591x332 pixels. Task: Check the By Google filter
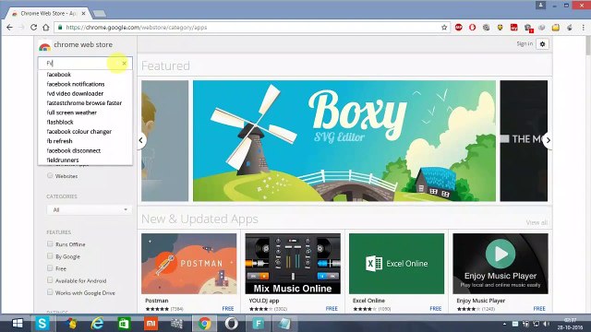point(50,256)
